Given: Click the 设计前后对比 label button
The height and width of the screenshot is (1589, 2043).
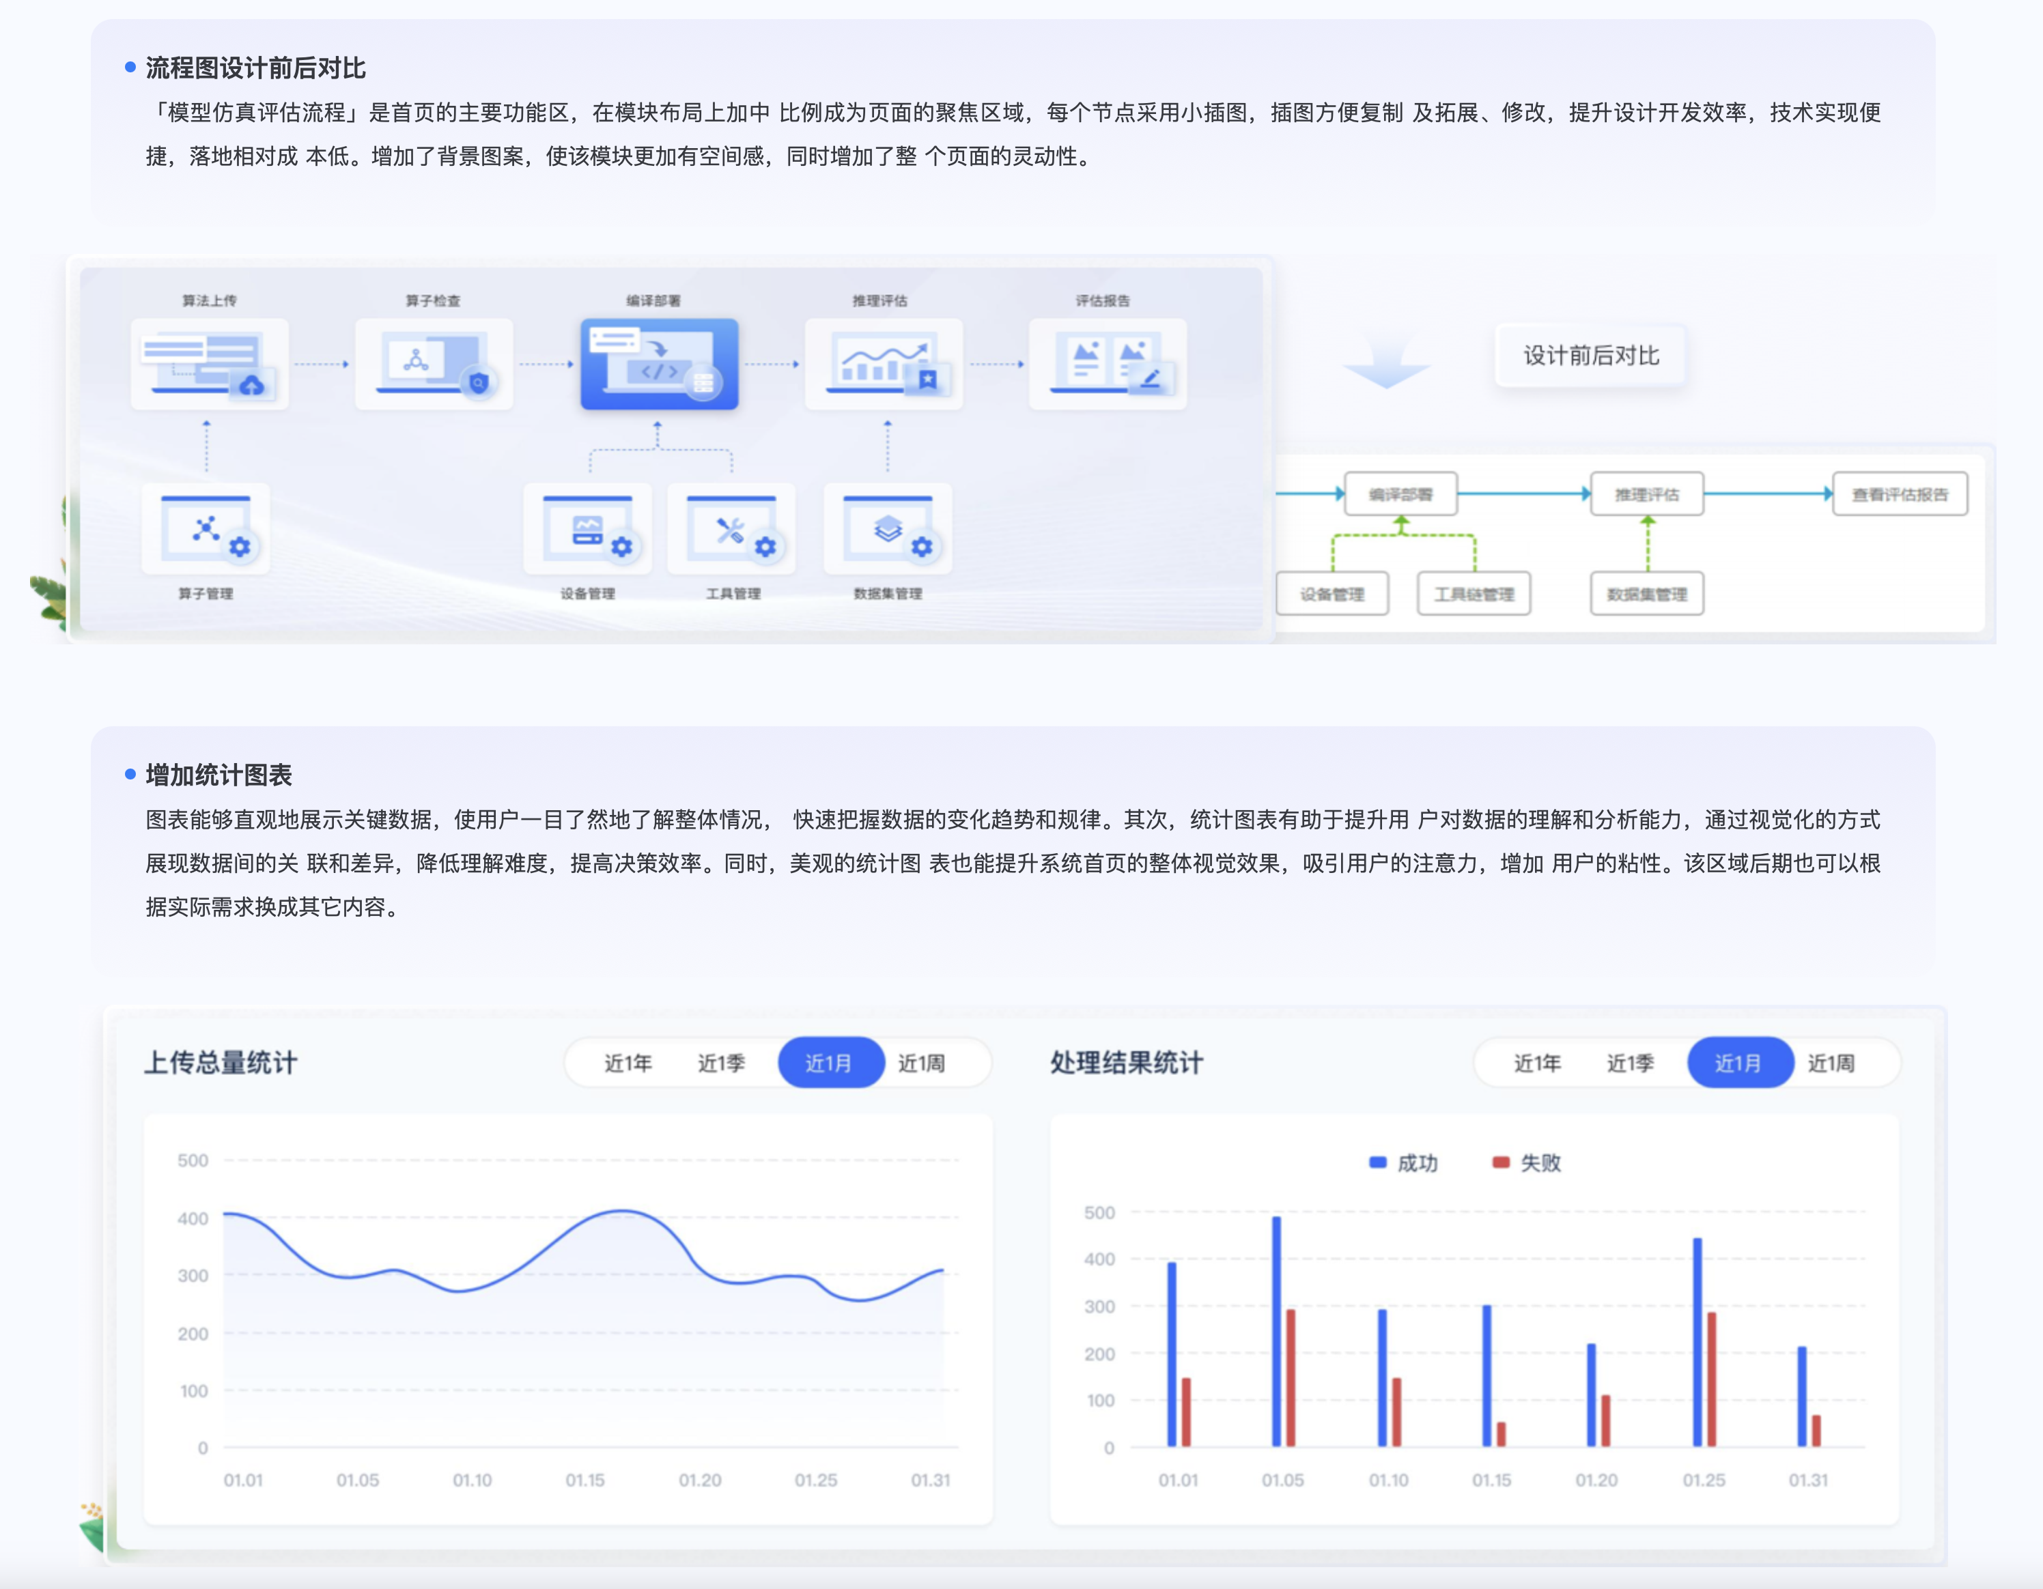Looking at the screenshot, I should 1590,356.
